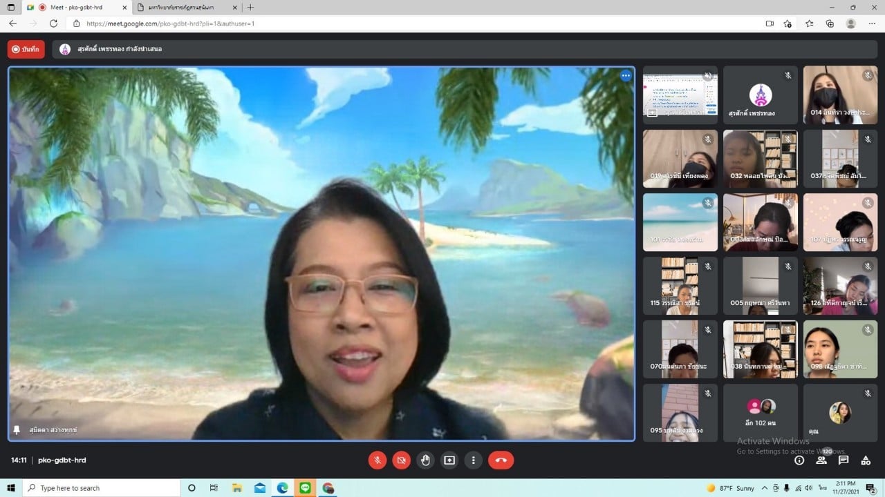
Task: Raise hand in the meeting
Action: (425, 460)
